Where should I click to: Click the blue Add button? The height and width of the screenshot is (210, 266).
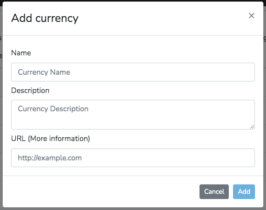(244, 192)
